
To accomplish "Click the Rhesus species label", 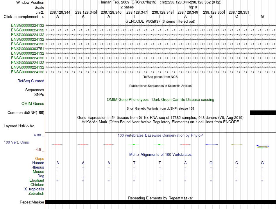I will click(x=38, y=167).
